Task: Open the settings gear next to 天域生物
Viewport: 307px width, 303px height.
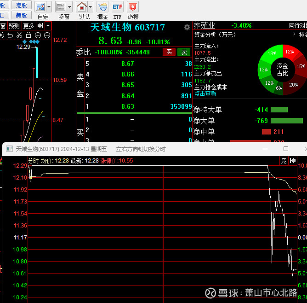Action: [x=187, y=27]
